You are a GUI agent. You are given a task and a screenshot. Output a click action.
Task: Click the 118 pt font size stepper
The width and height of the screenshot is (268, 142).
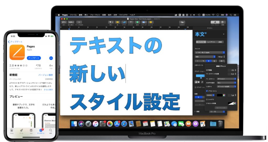coord(224,57)
